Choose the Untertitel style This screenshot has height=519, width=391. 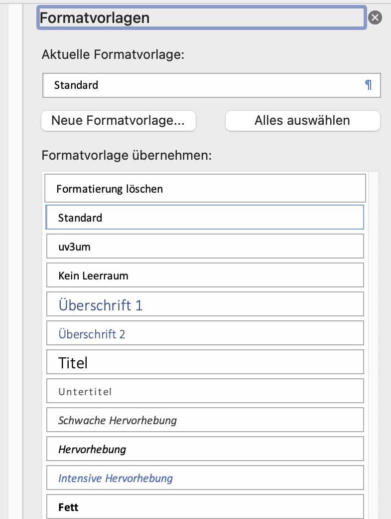point(205,391)
